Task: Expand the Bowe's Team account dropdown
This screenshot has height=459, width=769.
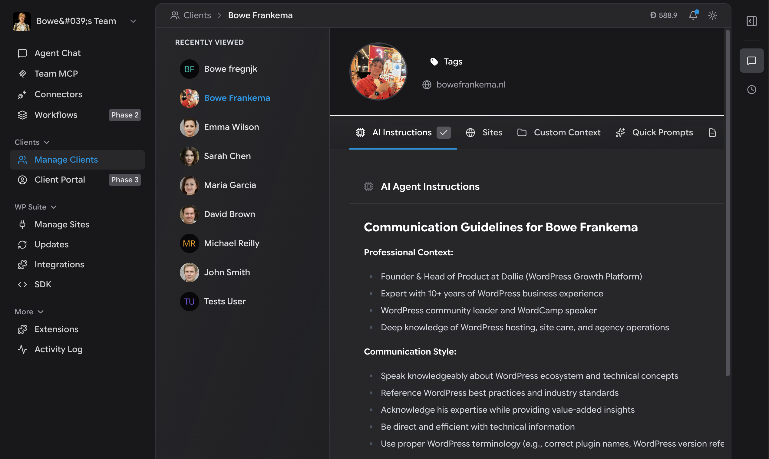Action: coord(133,21)
